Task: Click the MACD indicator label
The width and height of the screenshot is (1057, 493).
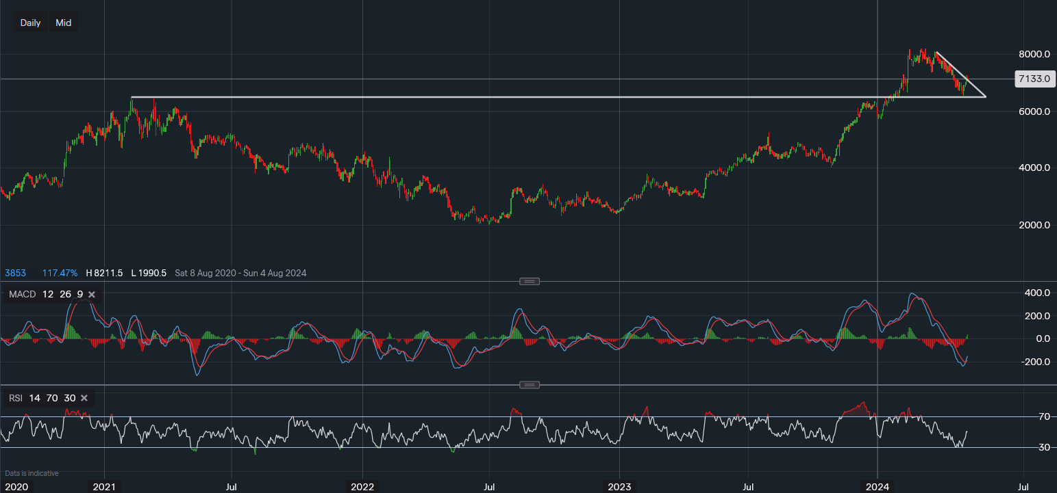Action: pyautogui.click(x=23, y=294)
